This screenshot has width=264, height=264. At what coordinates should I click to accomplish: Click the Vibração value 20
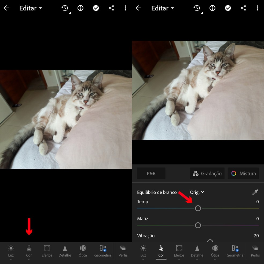tap(256, 236)
